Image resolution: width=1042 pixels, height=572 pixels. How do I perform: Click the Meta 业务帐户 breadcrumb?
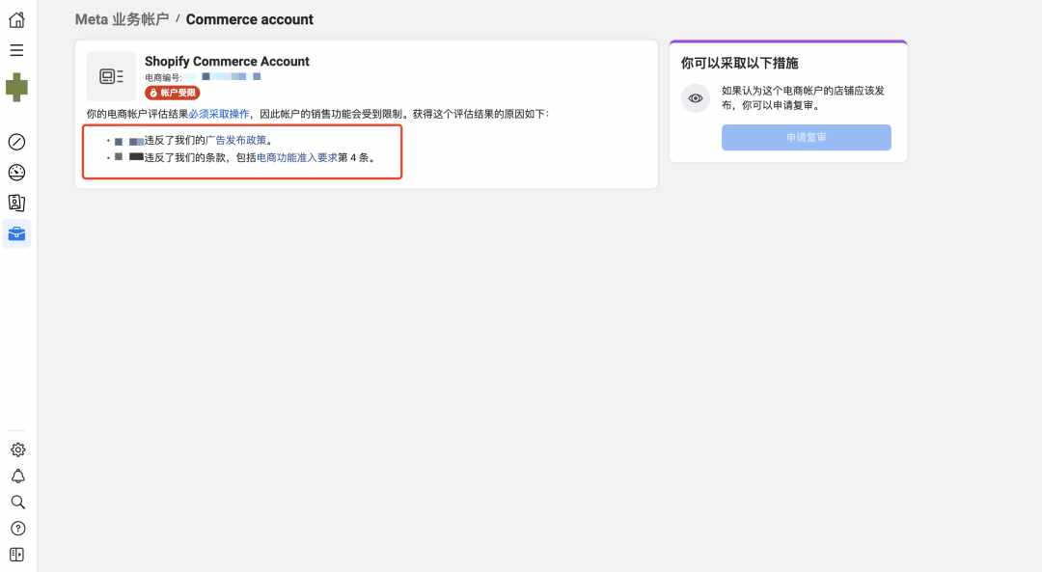tap(123, 19)
